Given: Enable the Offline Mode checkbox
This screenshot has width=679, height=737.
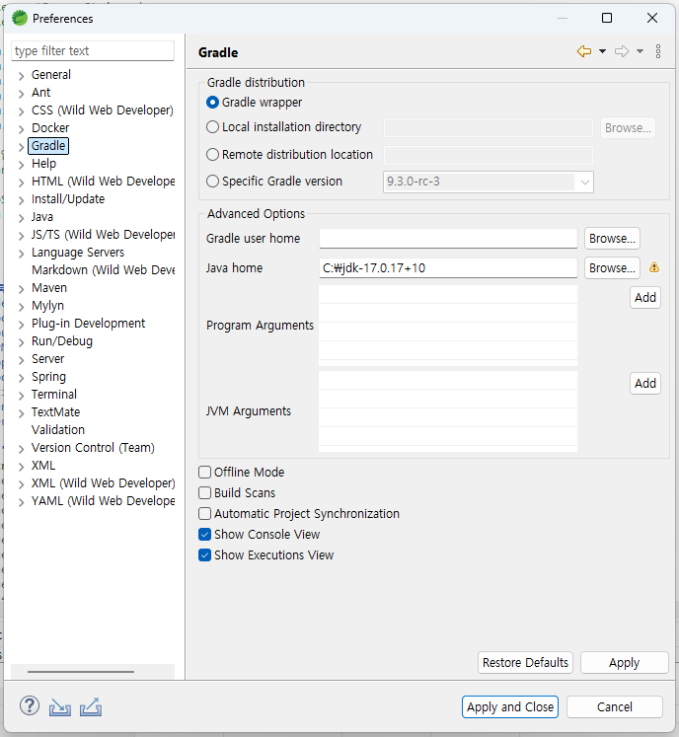Looking at the screenshot, I should pyautogui.click(x=204, y=472).
